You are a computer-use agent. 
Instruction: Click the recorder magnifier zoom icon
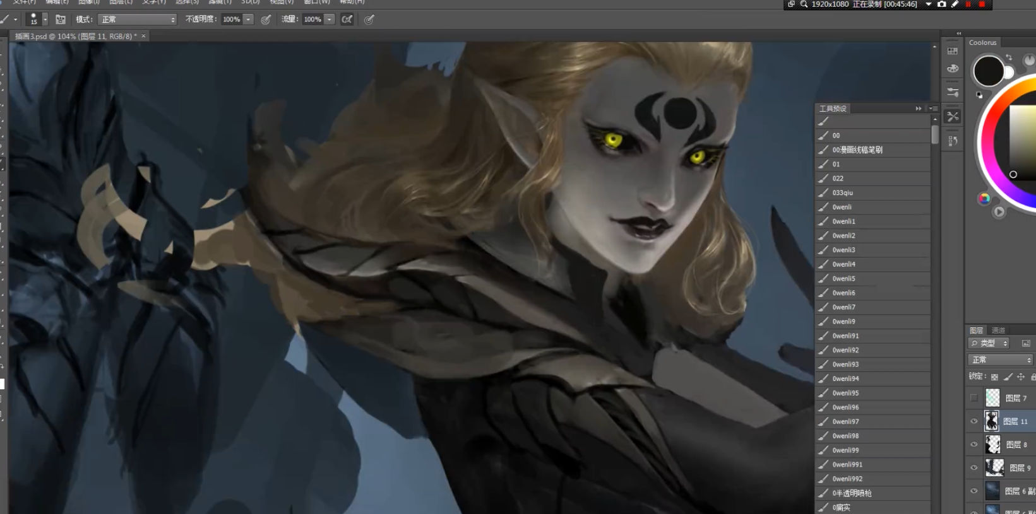(804, 4)
